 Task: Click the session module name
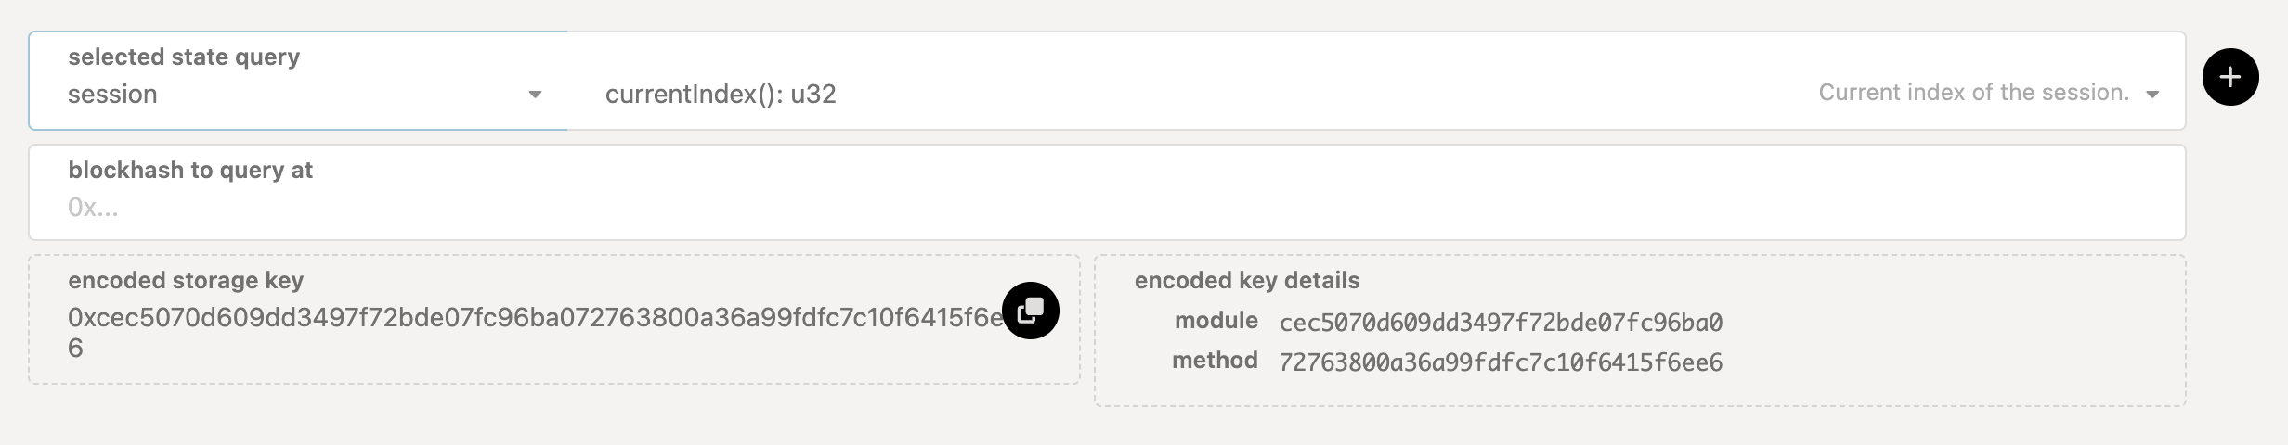(x=112, y=95)
